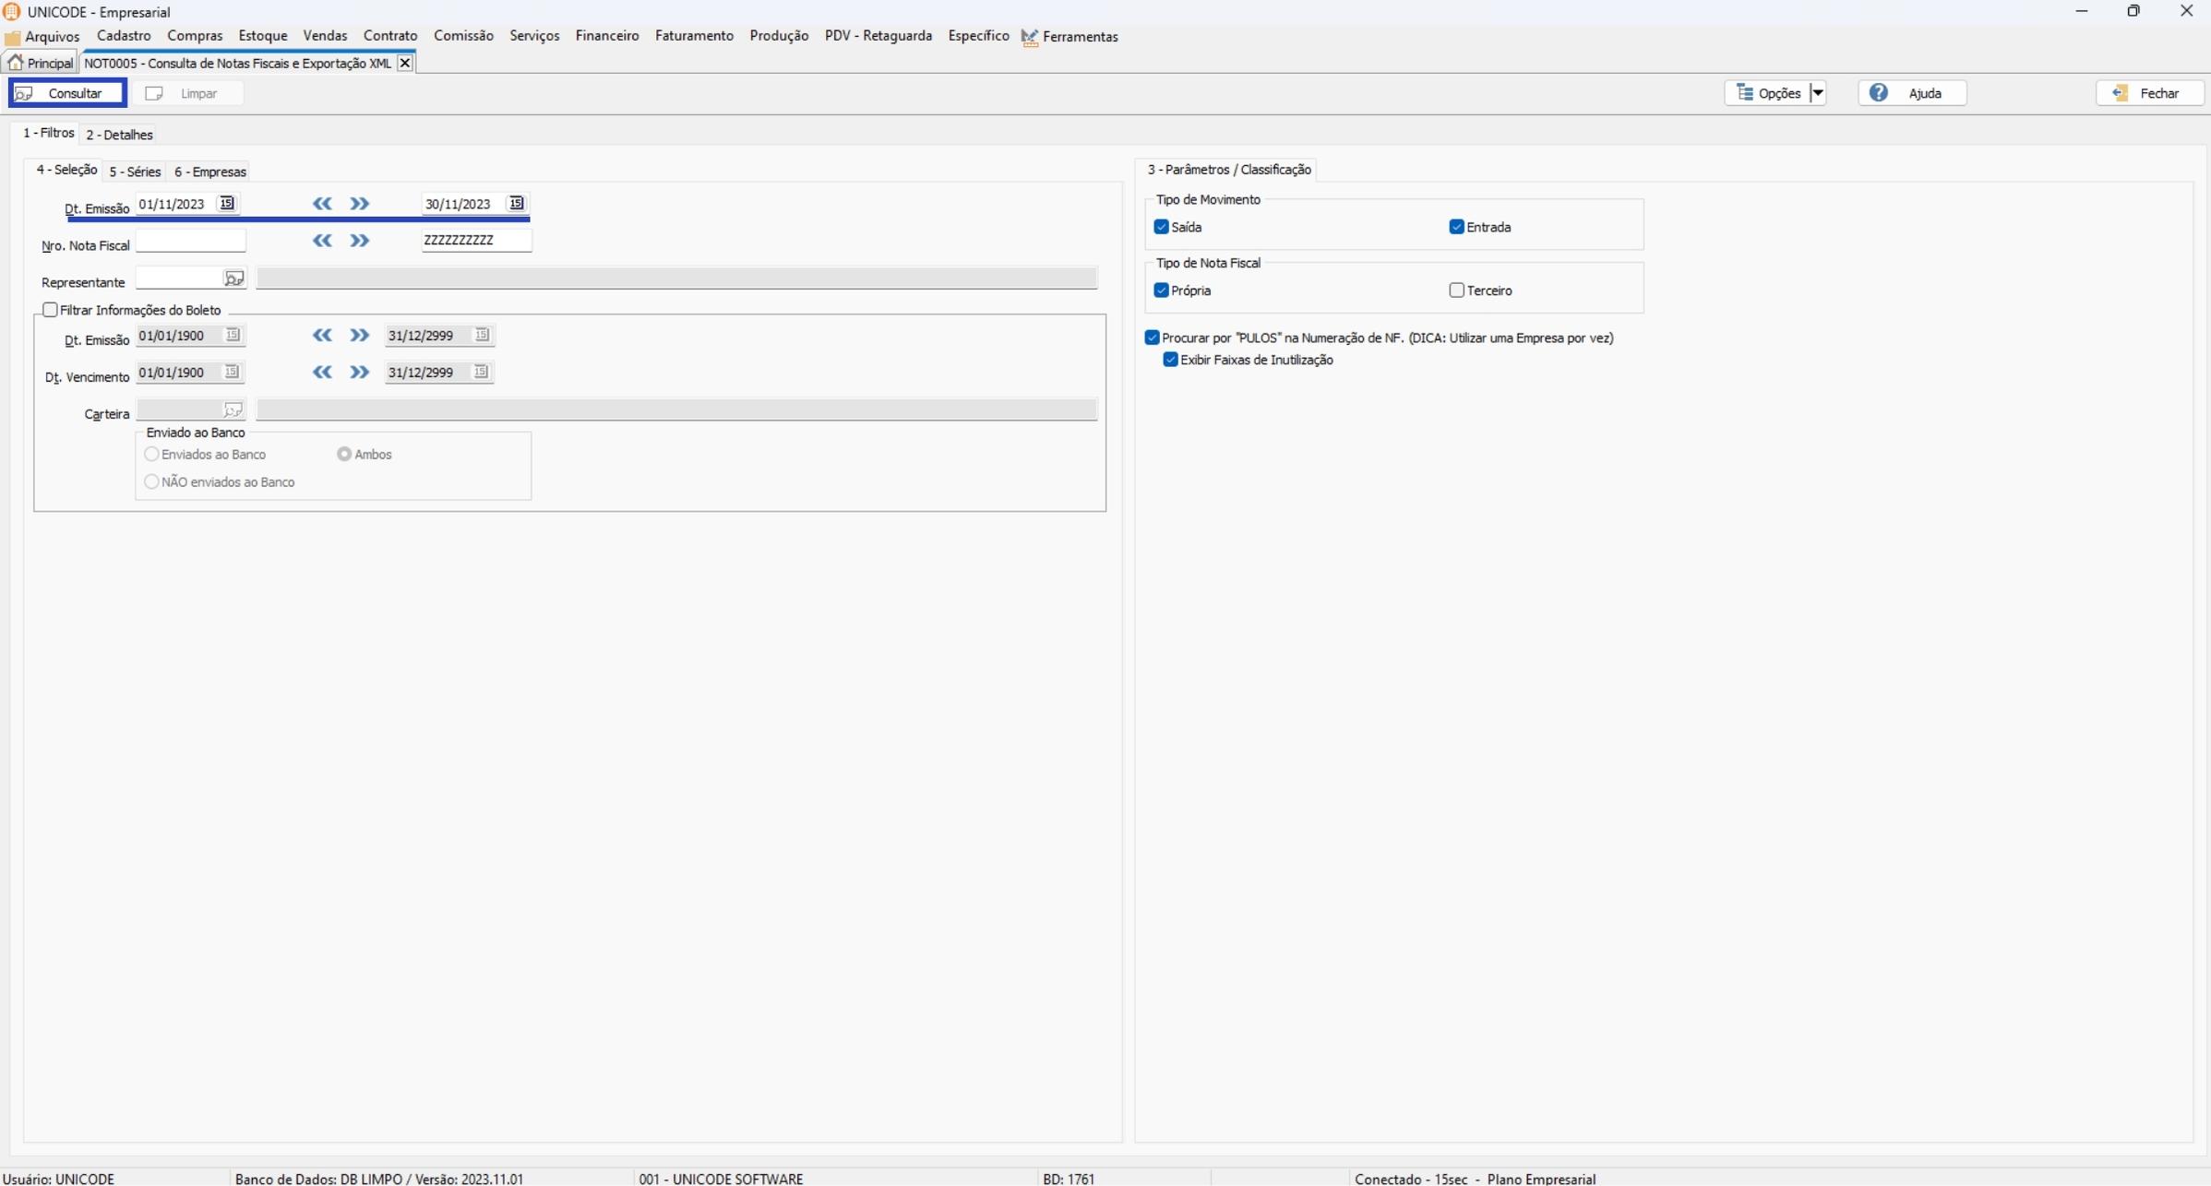This screenshot has height=1186, width=2211.
Task: Open calendar for start Dt. Emissão 01/11/2023
Action: (226, 204)
